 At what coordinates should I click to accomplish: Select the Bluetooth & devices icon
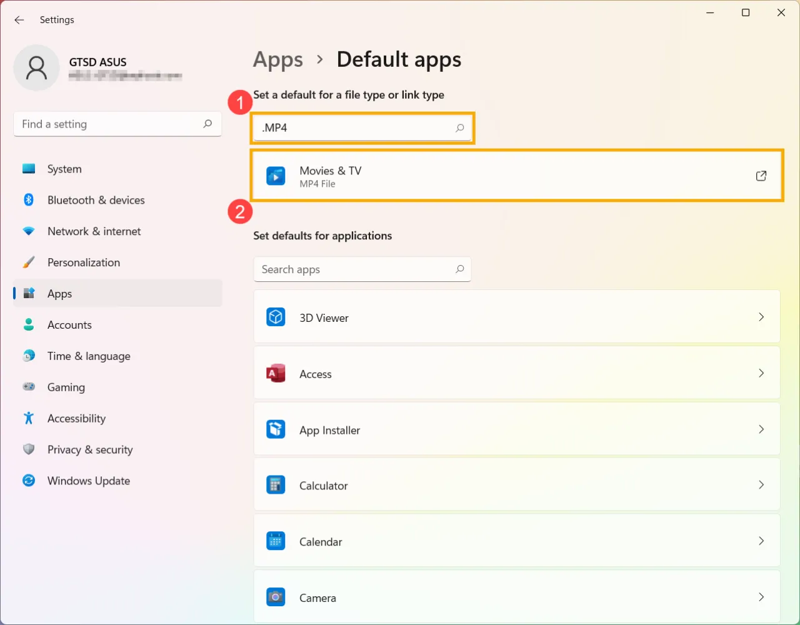(x=29, y=200)
